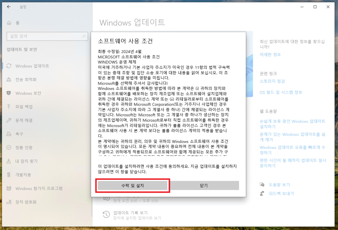Screen dimensions: 338x230
Task: Click the Windows 보안 shield icon
Action: pyautogui.click(x=9, y=93)
